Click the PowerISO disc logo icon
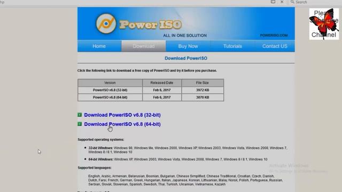 coord(106,23)
